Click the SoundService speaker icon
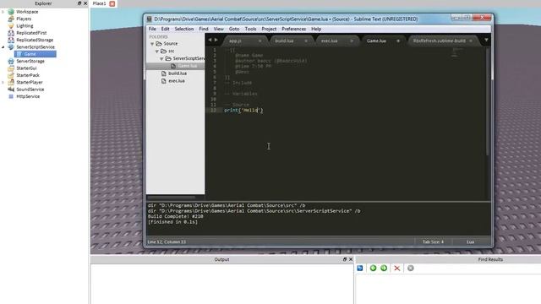Image resolution: width=541 pixels, height=304 pixels. [11, 90]
